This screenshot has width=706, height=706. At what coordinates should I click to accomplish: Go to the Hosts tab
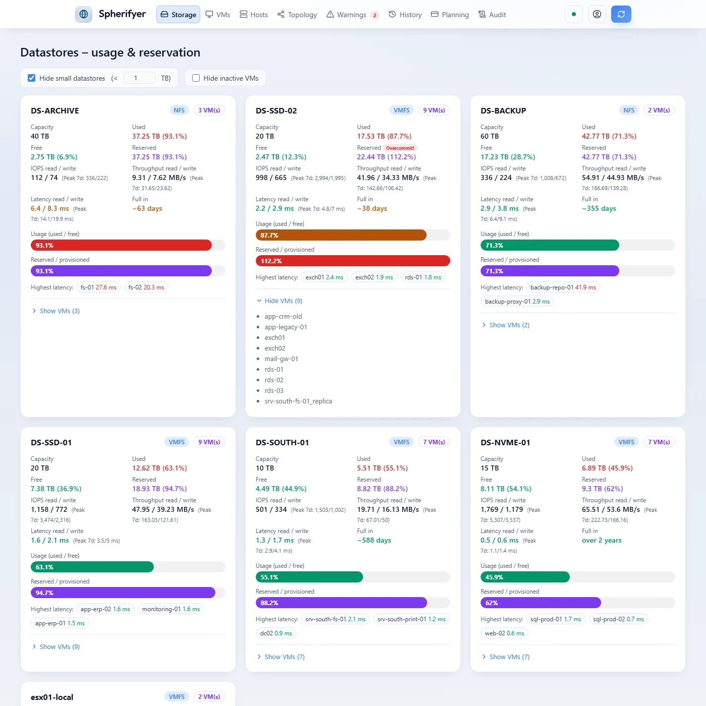[x=254, y=15]
